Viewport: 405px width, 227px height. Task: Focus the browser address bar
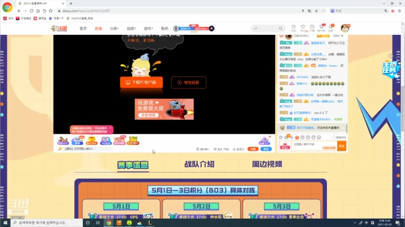(178, 11)
